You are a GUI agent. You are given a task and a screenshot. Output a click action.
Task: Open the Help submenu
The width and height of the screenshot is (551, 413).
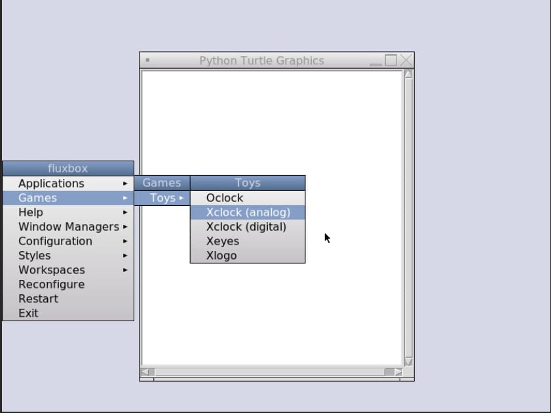tap(68, 212)
